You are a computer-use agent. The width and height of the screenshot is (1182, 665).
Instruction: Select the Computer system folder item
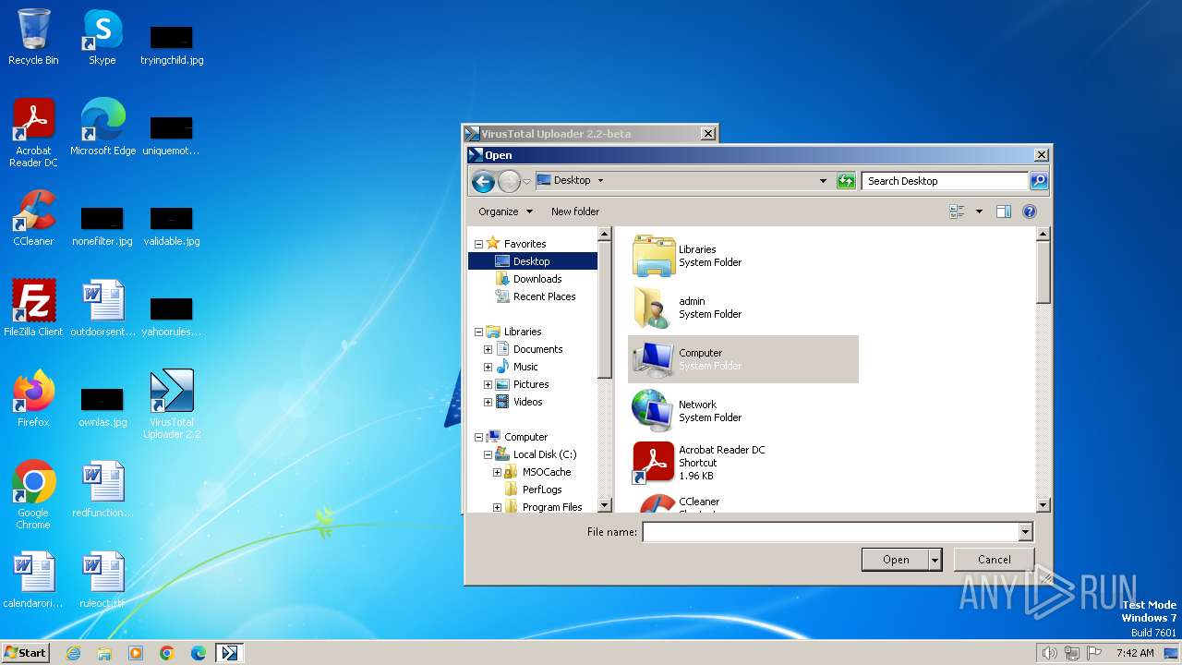click(x=743, y=359)
